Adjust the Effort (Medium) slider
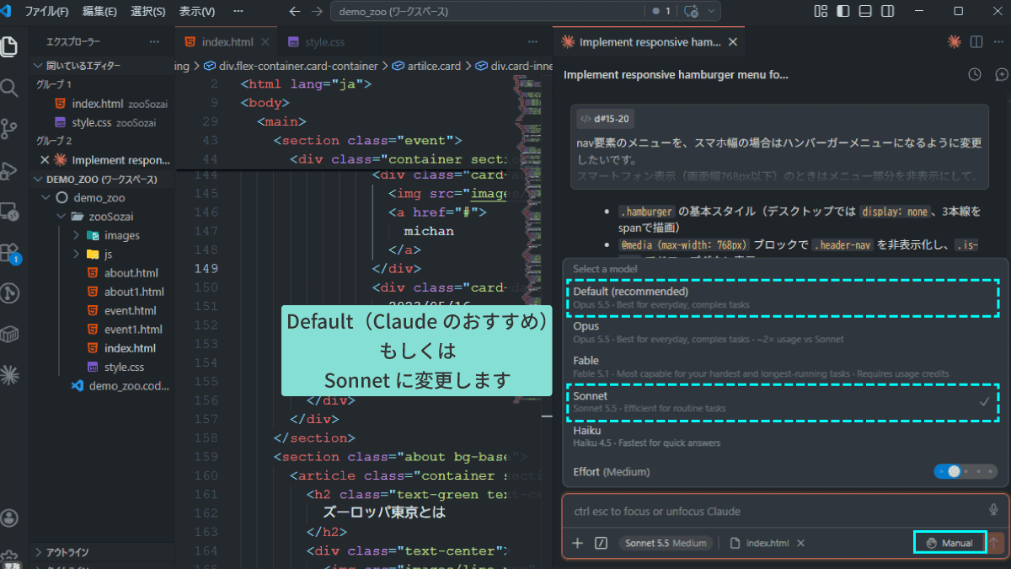 tap(965, 471)
